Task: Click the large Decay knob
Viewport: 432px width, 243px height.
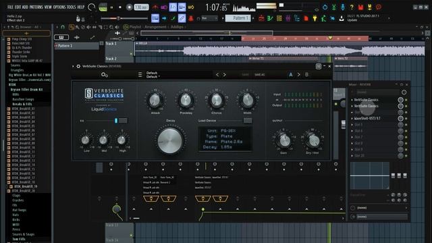Action: [170, 140]
